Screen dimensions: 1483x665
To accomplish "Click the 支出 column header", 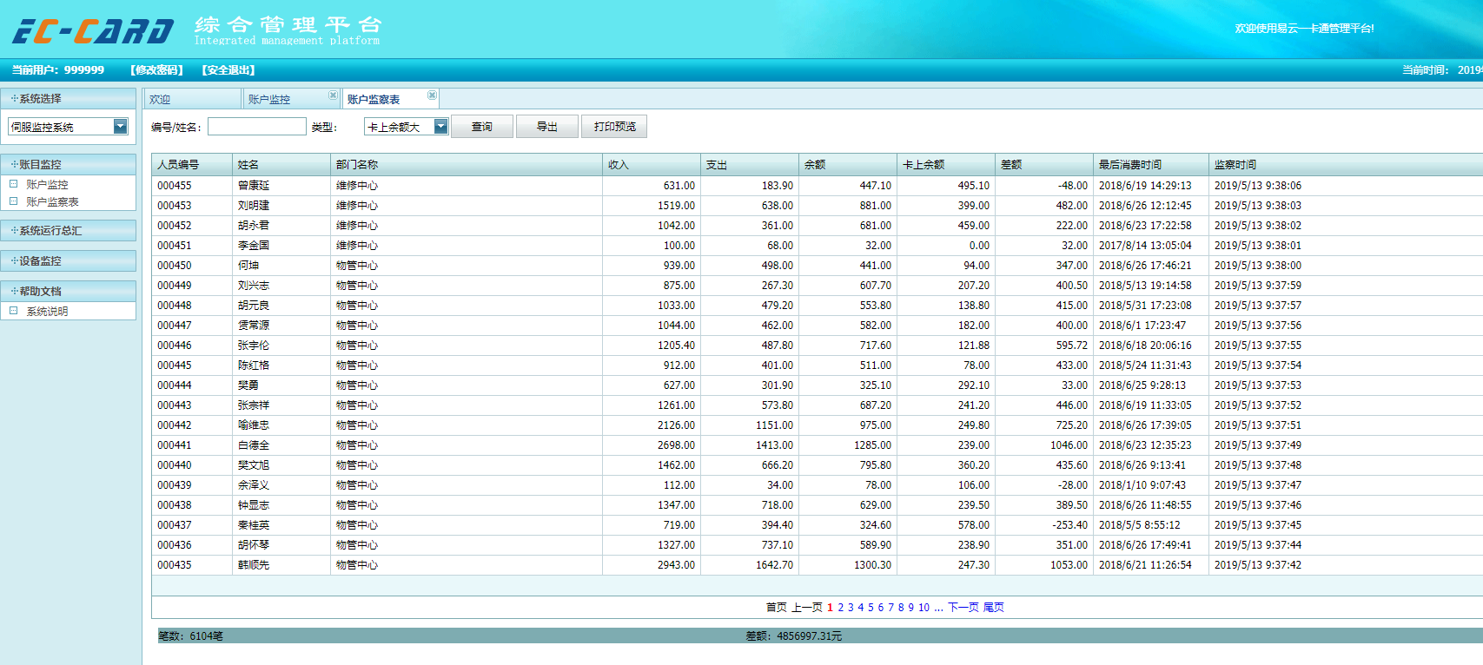I will [750, 165].
